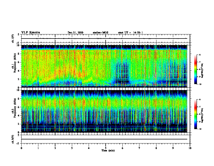Click the "-5" tick on ch.3(V) axis
Image resolution: width=214 pixels, height=166 pixels.
click(x=18, y=143)
